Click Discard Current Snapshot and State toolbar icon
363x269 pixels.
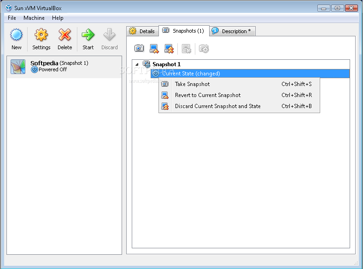[x=169, y=49]
